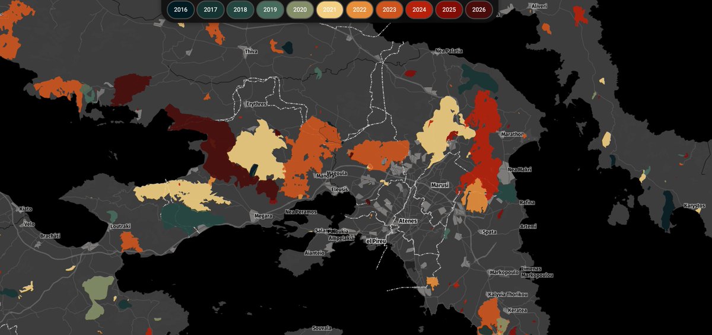Click the Thiva map label
Screen dimensions: 712x335
pos(252,52)
